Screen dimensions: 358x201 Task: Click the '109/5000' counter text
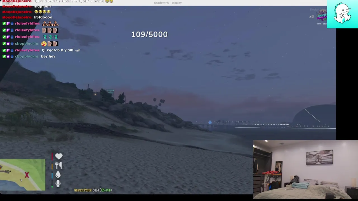pyautogui.click(x=149, y=34)
